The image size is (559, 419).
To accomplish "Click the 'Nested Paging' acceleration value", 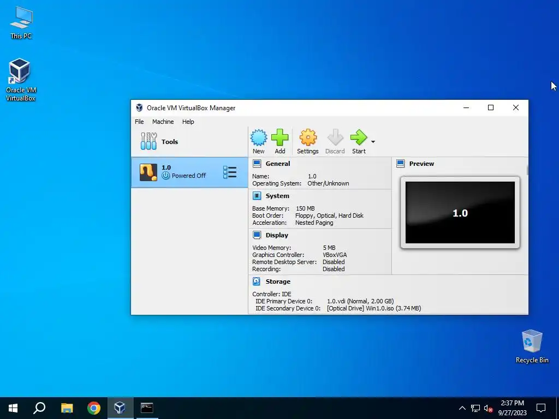I will 314,223.
